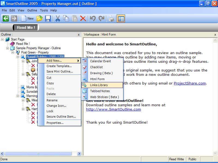Viewport: 218px width, 163px height.
Task: Select Rename in the context menu
Action: pyautogui.click(x=59, y=100)
